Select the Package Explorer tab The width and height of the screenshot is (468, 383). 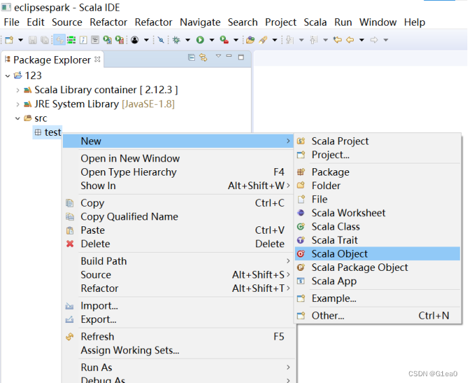point(52,60)
